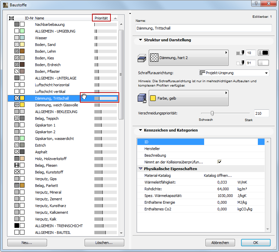Image resolution: width=279 pixels, height=252 pixels.
Task: Adjust the Verschneidungspriorität slider handle
Action: tap(212, 113)
